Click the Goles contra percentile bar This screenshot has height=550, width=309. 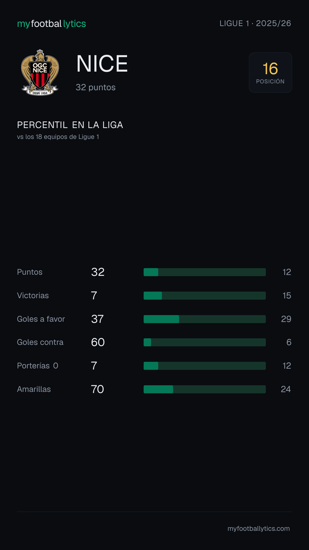[x=205, y=342]
